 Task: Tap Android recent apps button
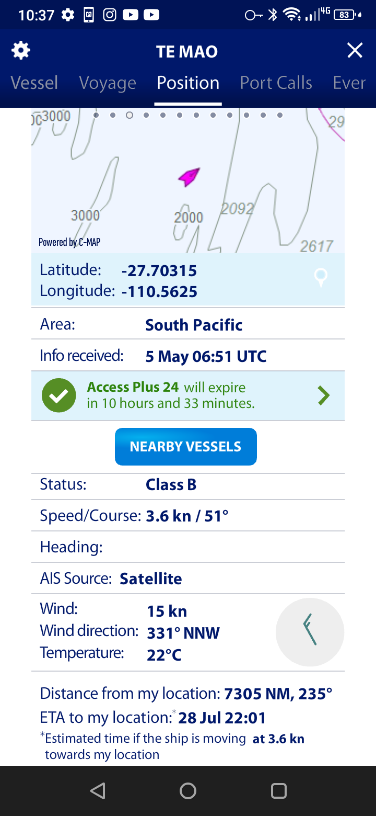[x=279, y=791]
